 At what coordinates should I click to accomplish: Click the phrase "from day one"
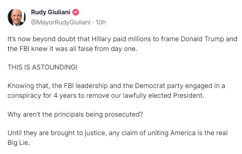coord(121,49)
